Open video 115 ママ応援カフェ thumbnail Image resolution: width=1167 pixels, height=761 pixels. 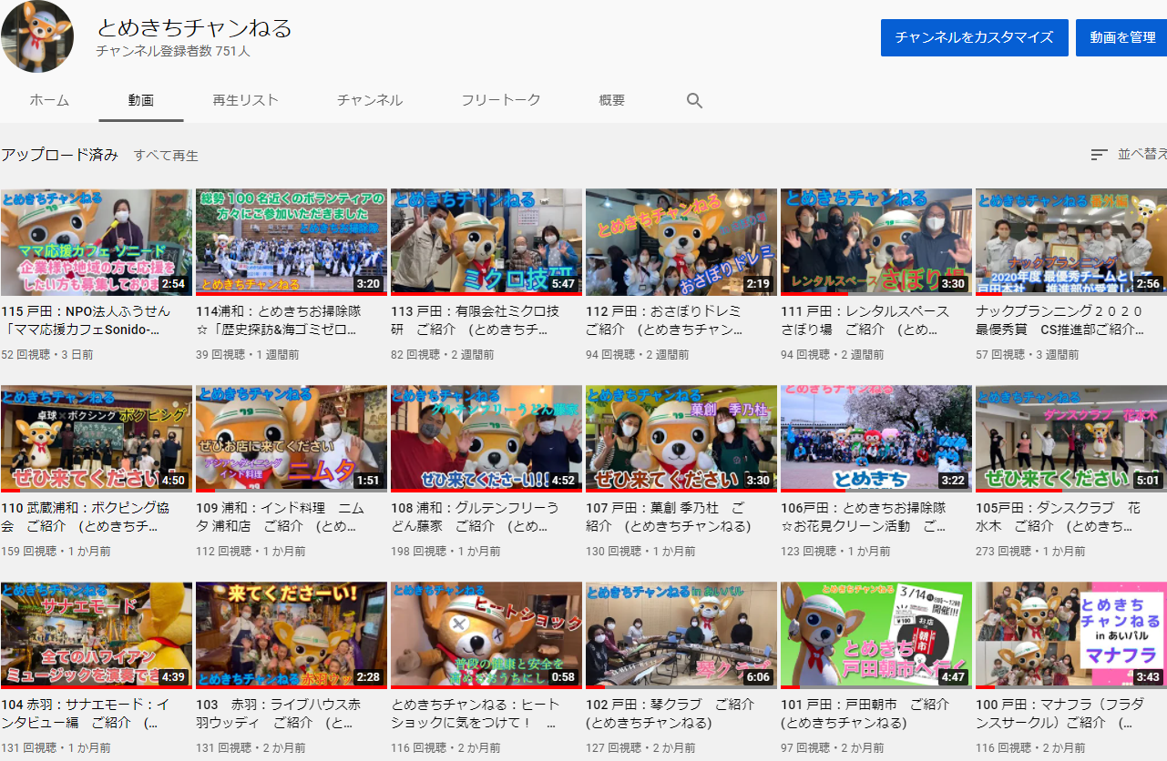tap(96, 241)
